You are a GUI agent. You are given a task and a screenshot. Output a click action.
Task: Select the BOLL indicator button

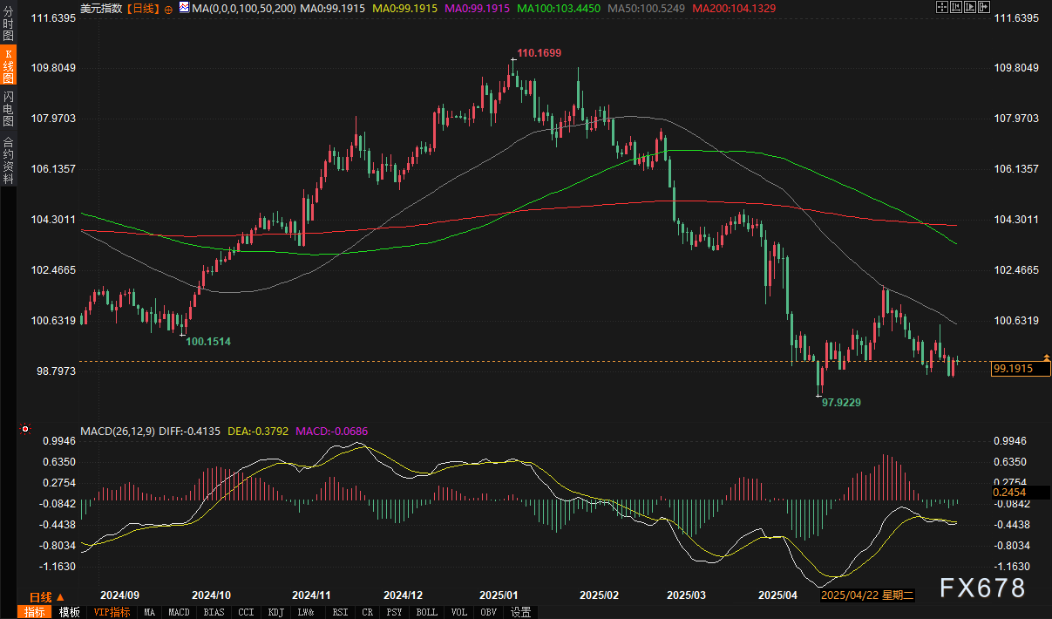click(x=426, y=612)
